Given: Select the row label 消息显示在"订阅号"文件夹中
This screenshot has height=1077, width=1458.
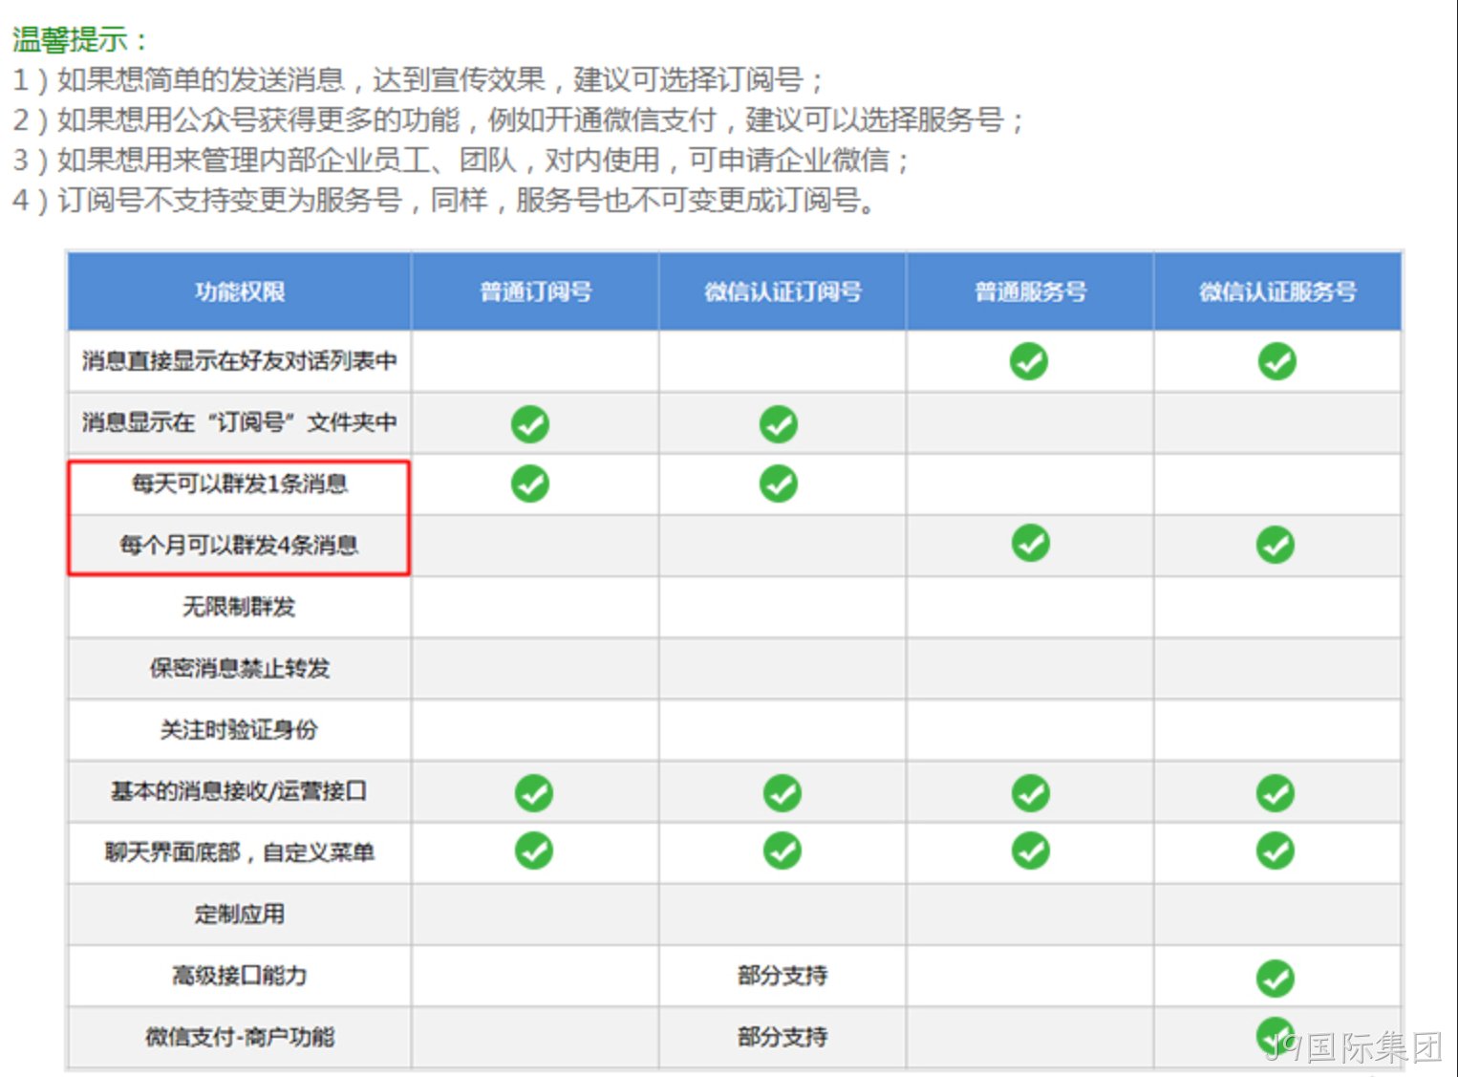Looking at the screenshot, I should tap(240, 422).
